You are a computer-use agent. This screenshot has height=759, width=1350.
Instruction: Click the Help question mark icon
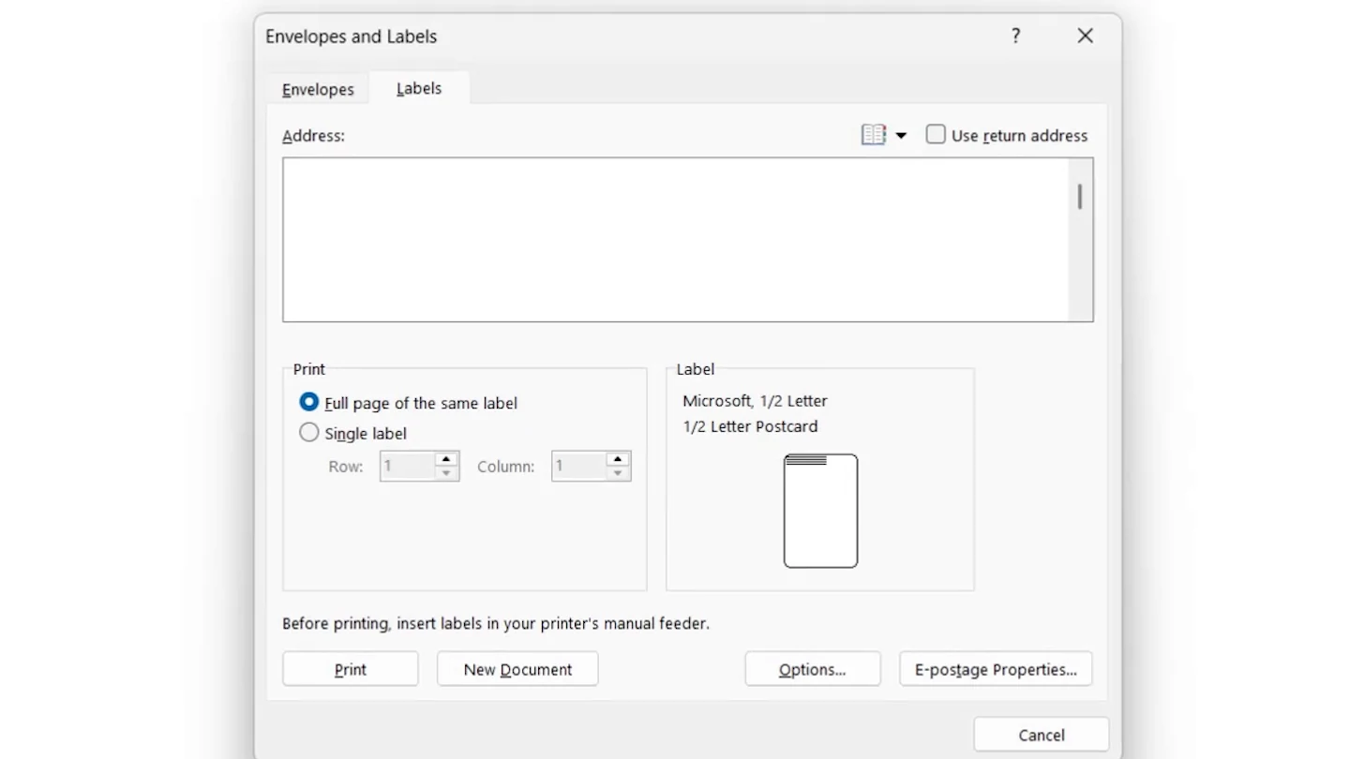tap(1015, 36)
